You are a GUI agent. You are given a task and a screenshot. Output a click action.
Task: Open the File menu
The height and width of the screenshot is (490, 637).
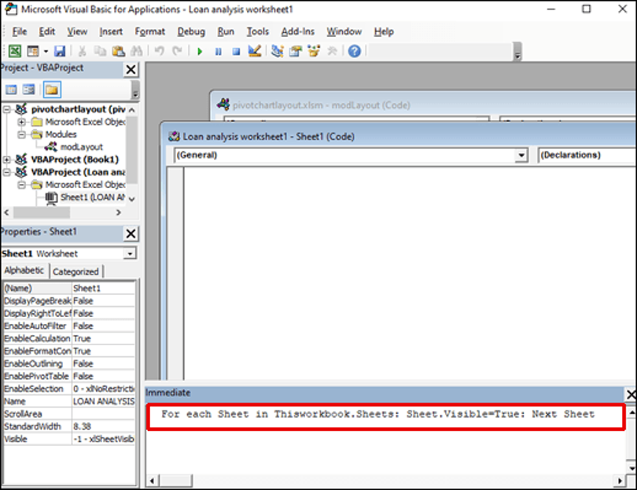coord(20,31)
